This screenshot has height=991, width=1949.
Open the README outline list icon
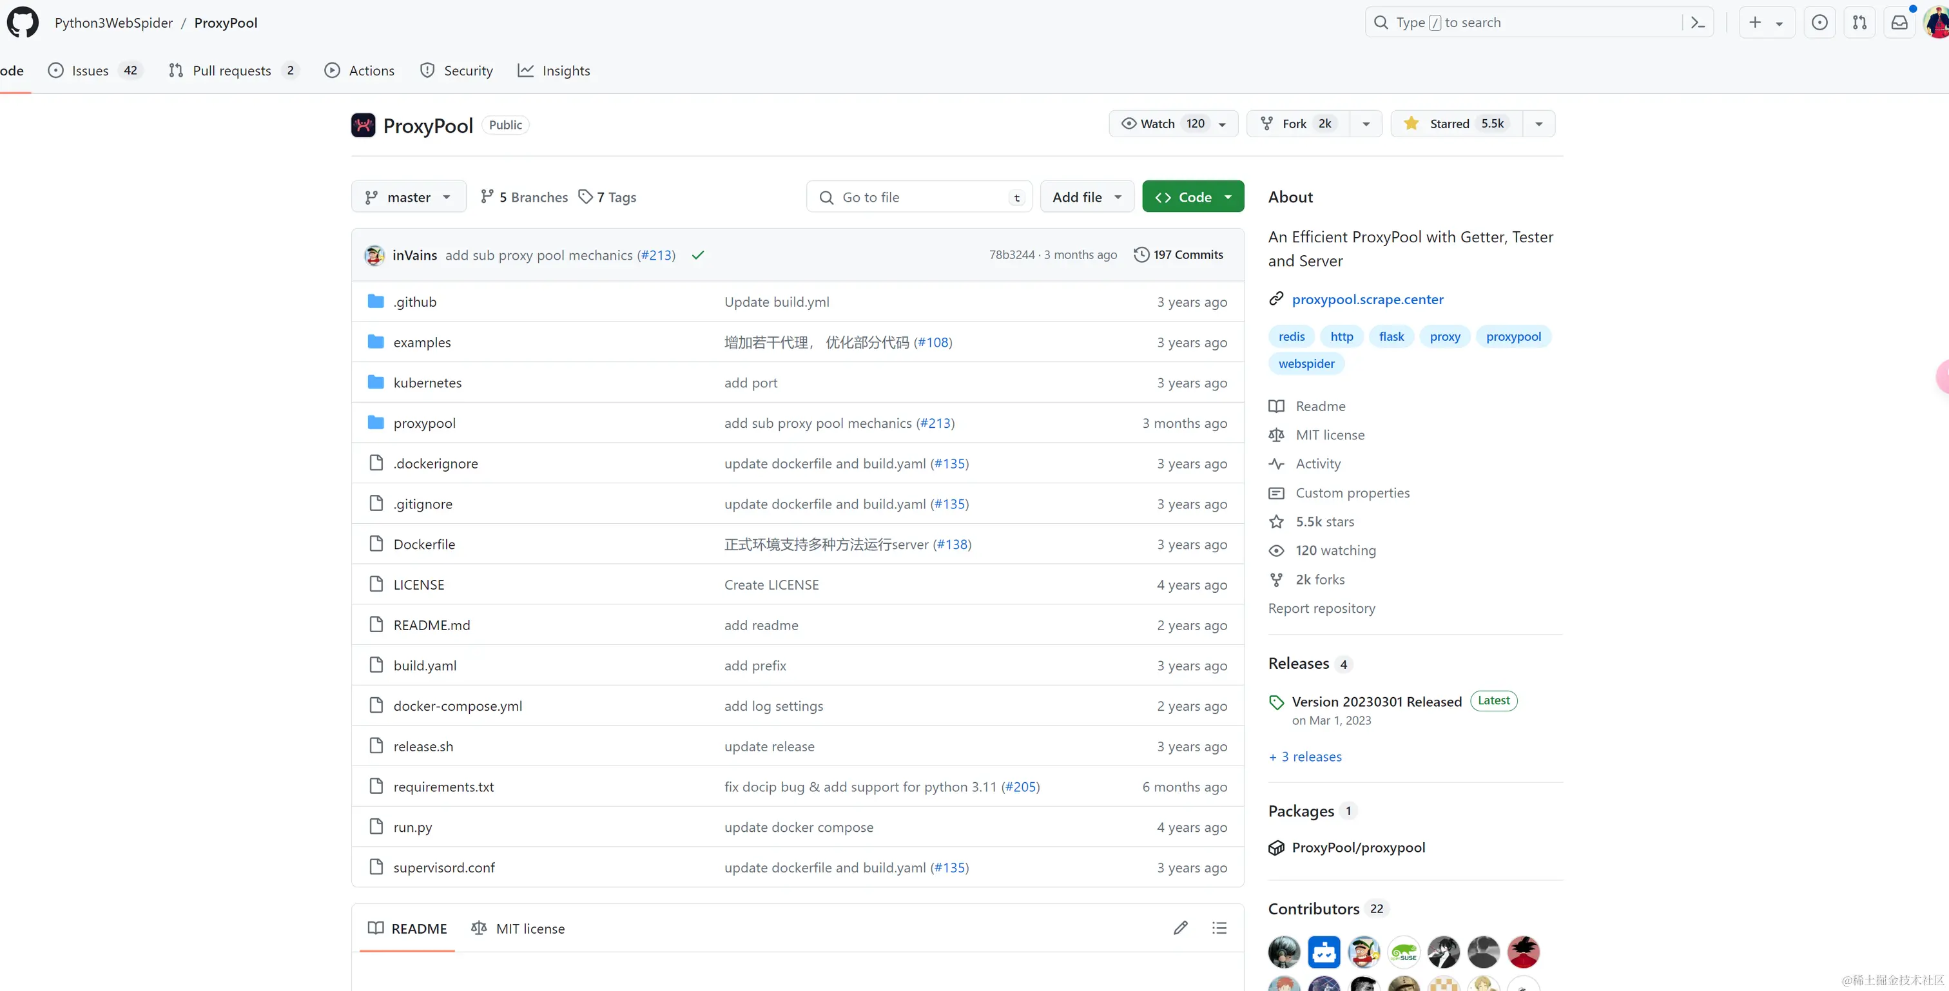[1219, 927]
